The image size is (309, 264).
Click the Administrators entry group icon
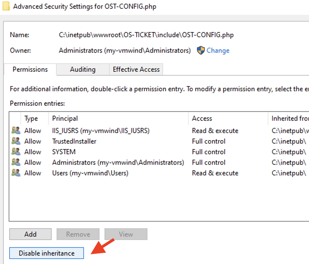[16, 162]
